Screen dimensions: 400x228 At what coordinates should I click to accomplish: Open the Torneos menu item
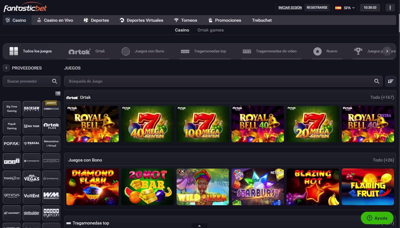[186, 20]
